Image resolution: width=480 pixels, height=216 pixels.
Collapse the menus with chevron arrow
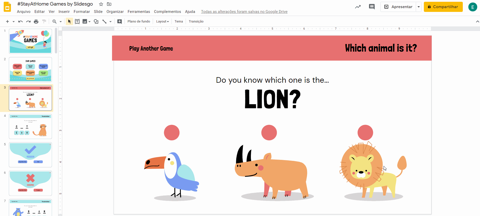[477, 21]
